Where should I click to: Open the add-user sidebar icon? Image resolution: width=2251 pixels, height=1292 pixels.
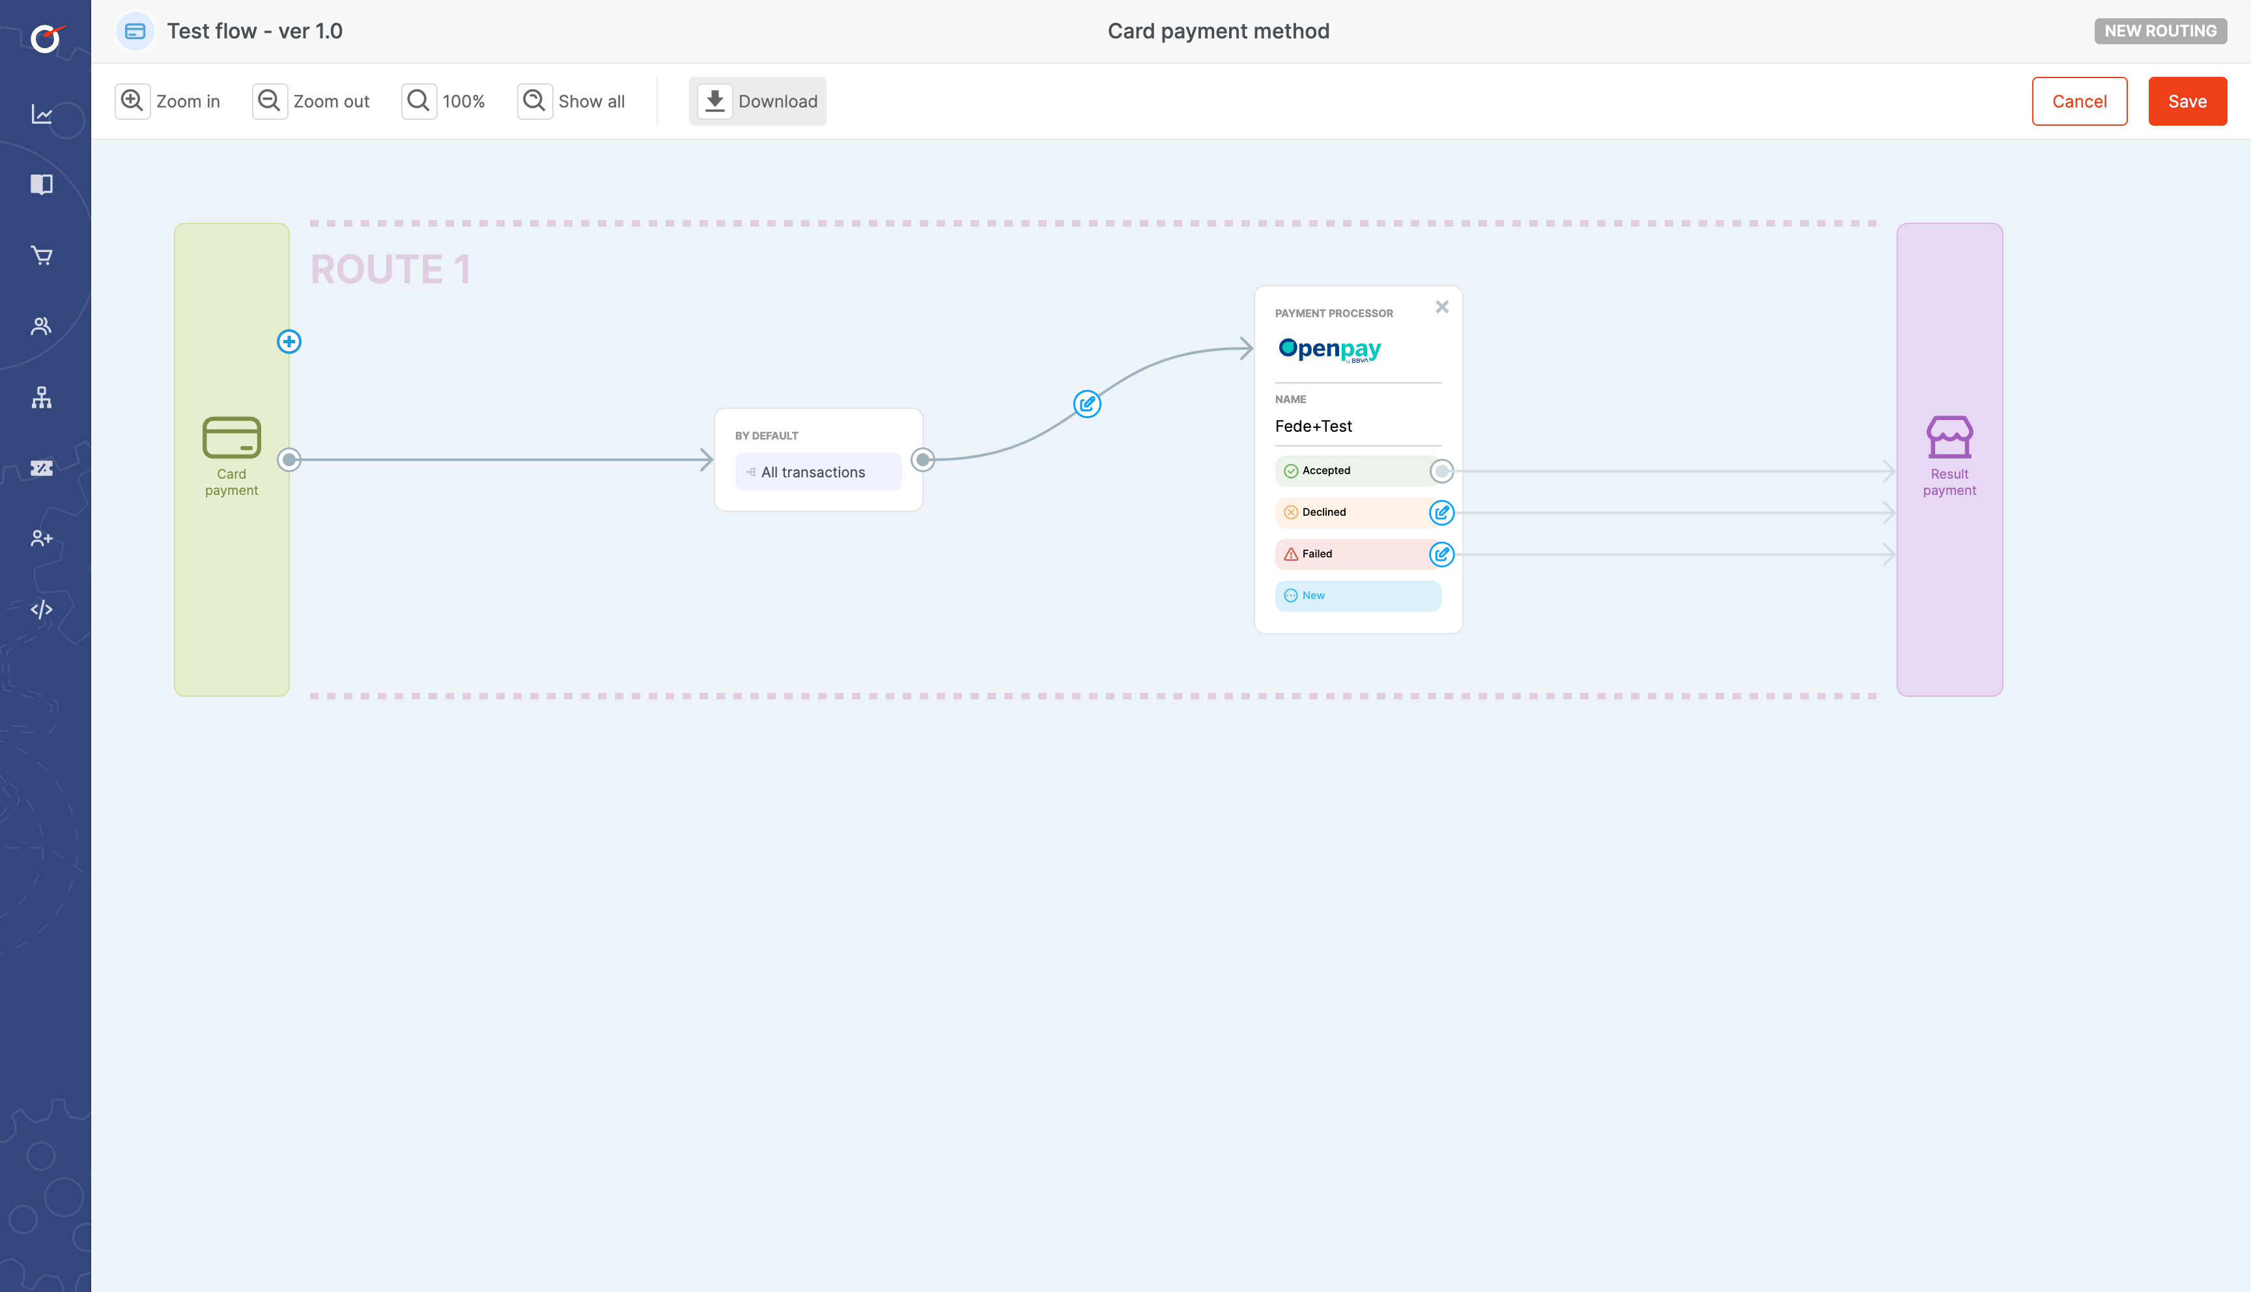pos(42,539)
